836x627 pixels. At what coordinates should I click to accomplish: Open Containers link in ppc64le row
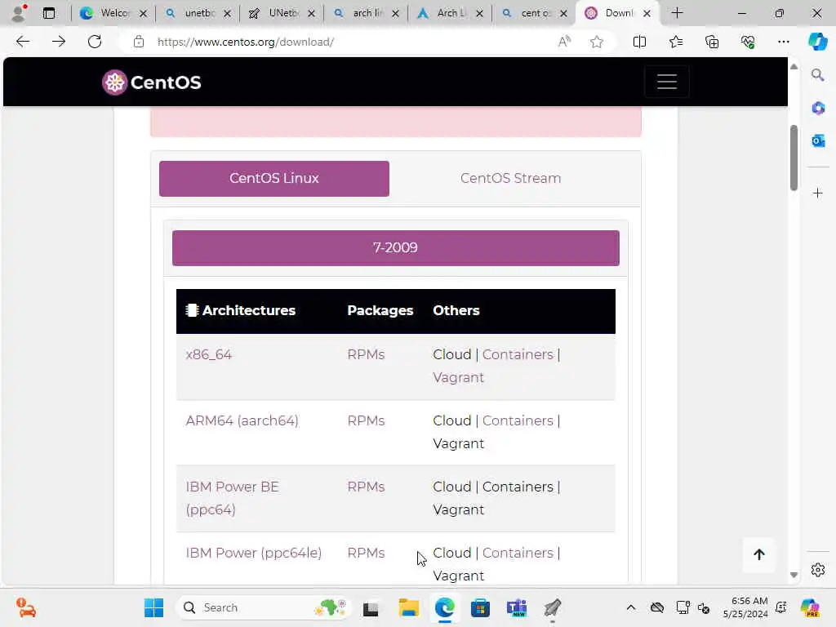coord(518,553)
